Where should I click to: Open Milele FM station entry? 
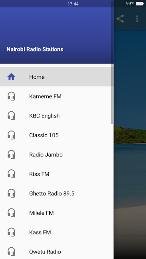tap(57, 213)
